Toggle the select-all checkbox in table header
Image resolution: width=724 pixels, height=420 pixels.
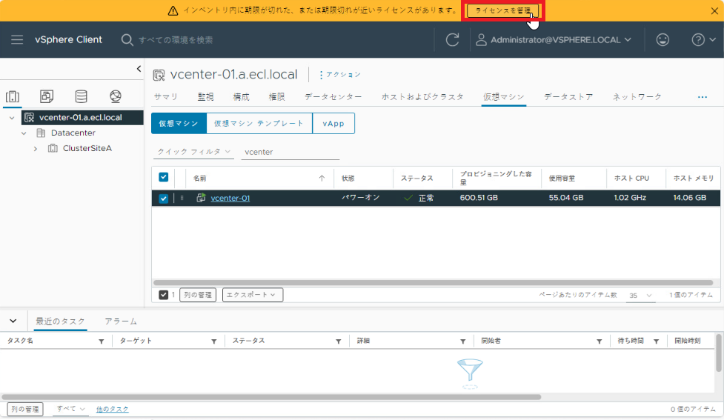point(164,177)
